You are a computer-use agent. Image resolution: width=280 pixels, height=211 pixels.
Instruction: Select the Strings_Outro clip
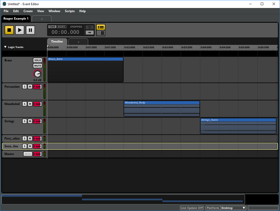tap(238, 126)
